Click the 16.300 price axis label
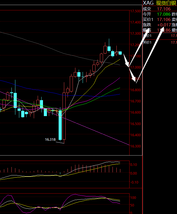Viewport: 177px width, 214px height. point(135,146)
